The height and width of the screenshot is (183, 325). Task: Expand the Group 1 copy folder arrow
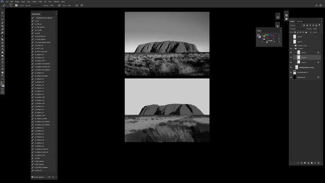tap(294, 45)
